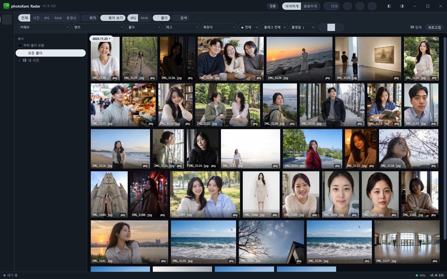Toggle the left sidebar panel icon

click(389, 6)
